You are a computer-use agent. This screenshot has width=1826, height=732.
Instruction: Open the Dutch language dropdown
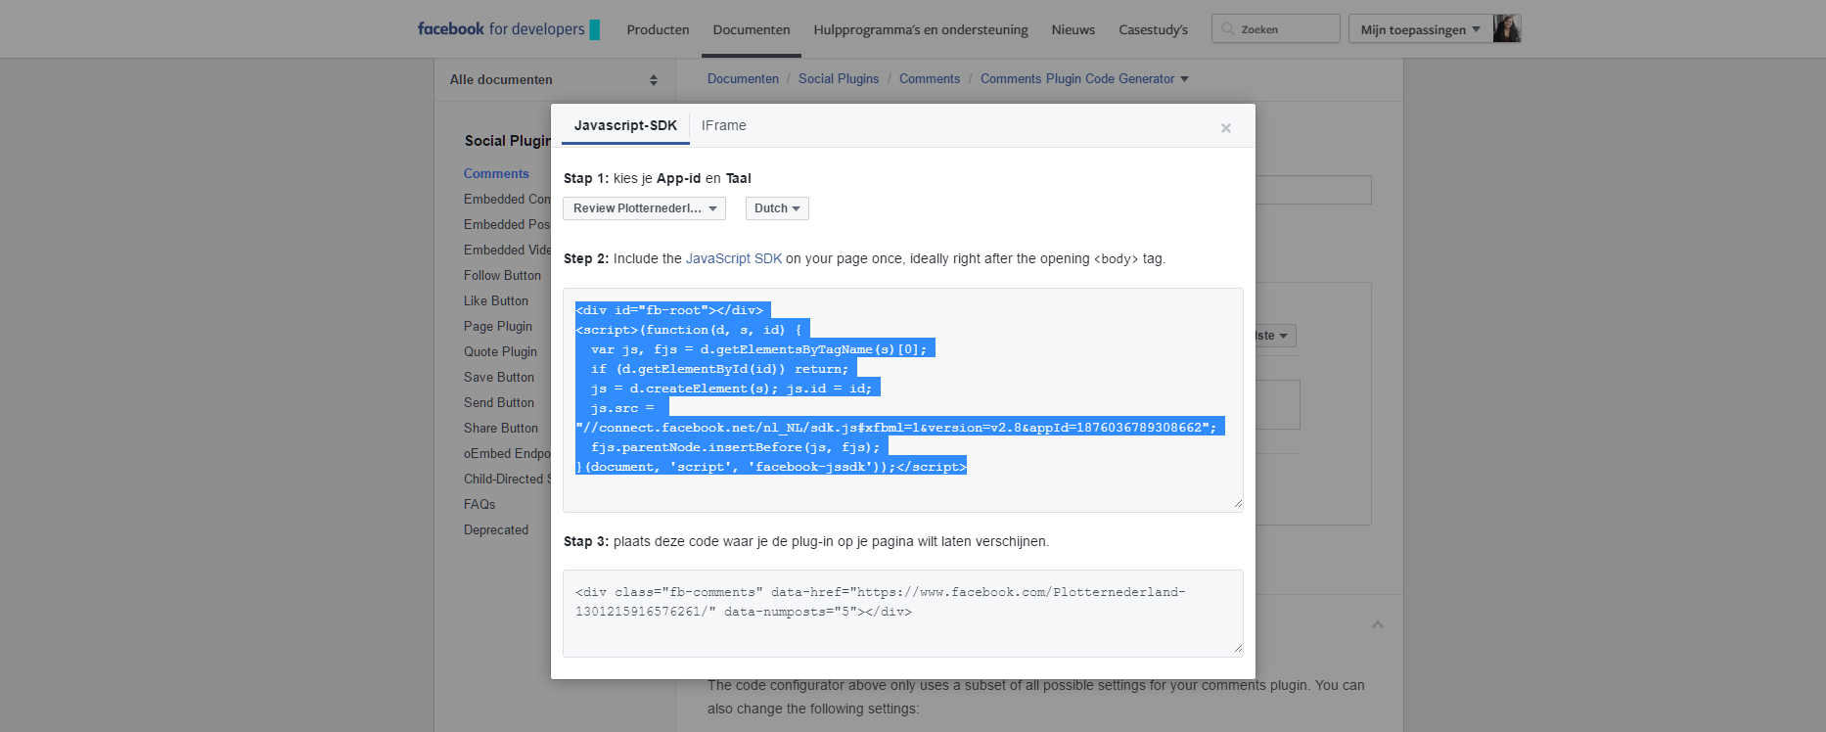point(777,208)
